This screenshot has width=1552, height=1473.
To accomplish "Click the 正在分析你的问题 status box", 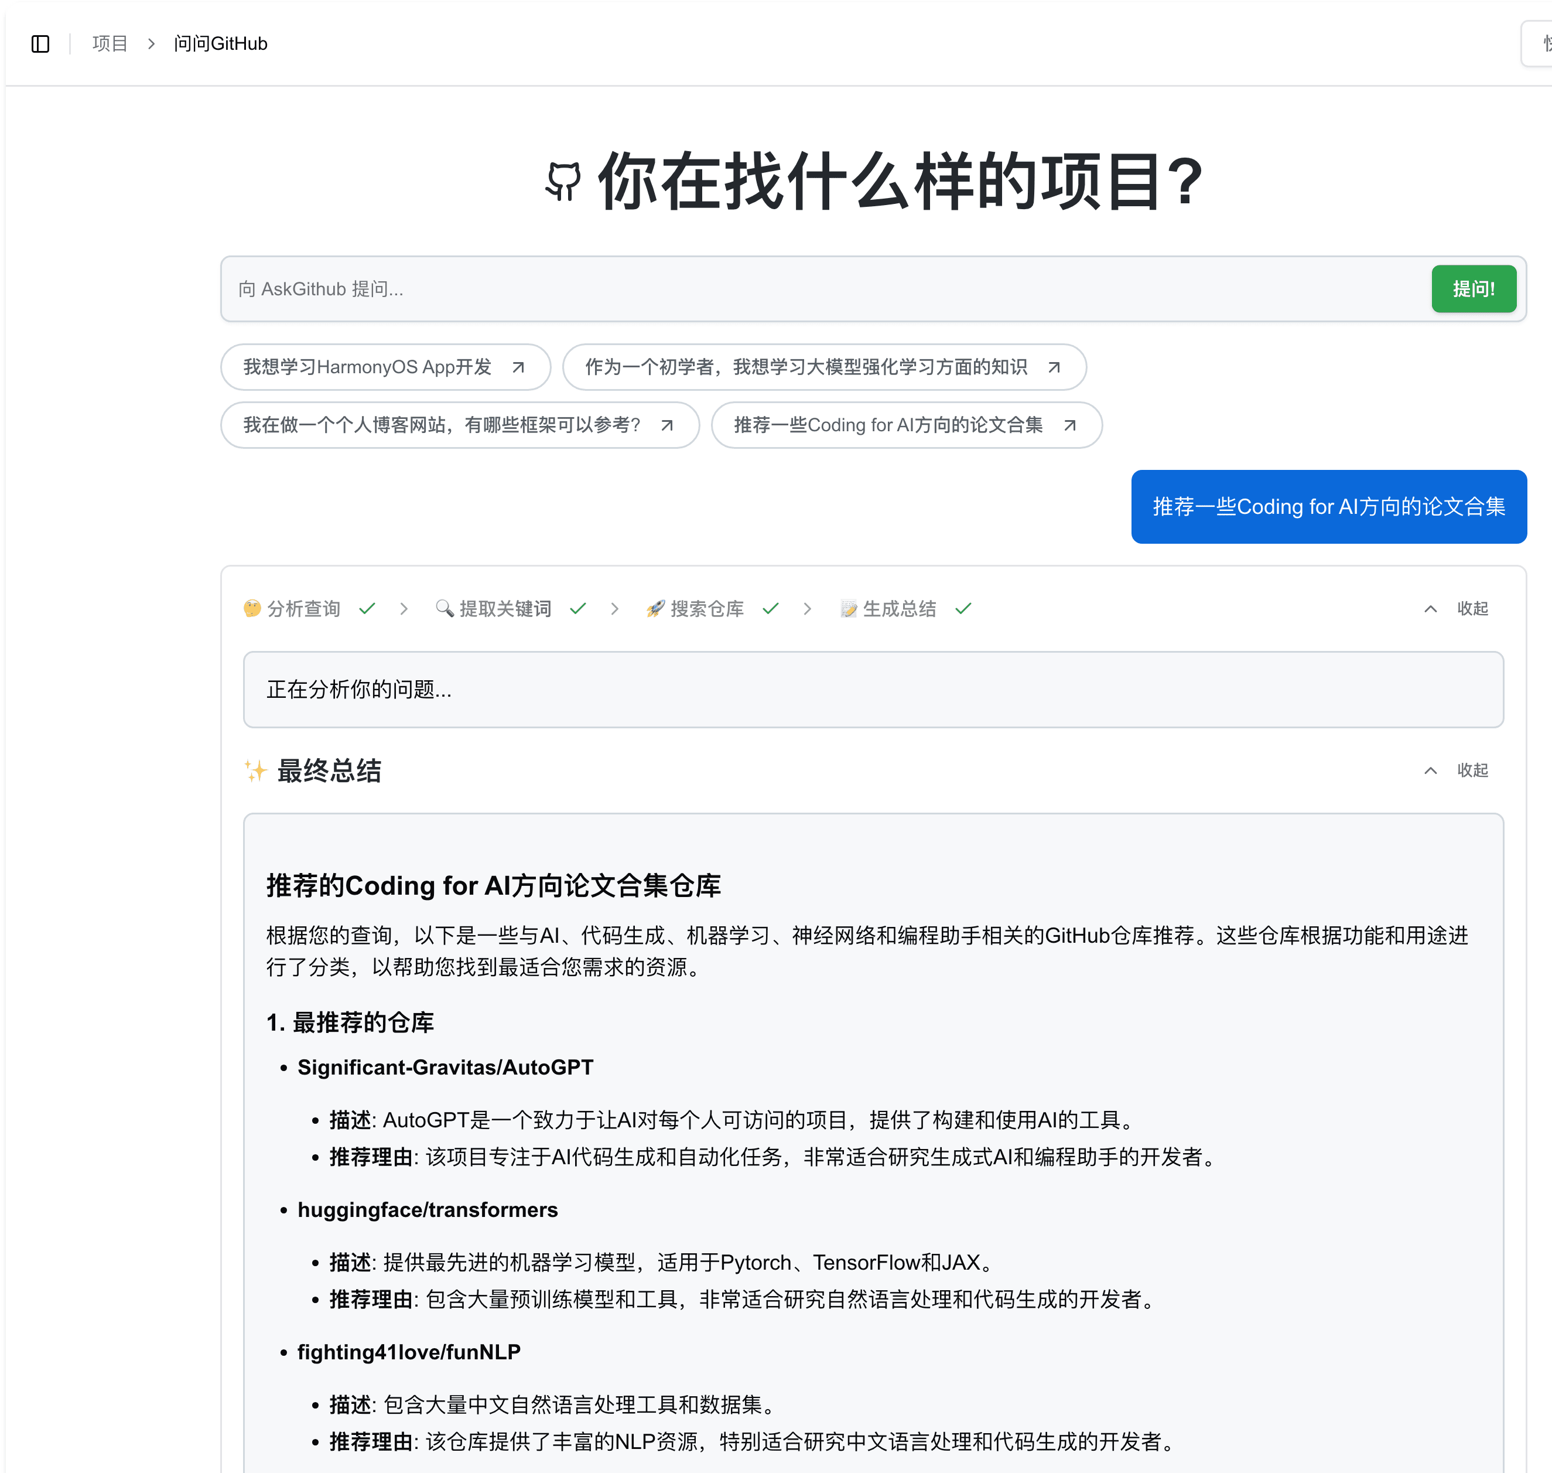I will (873, 690).
